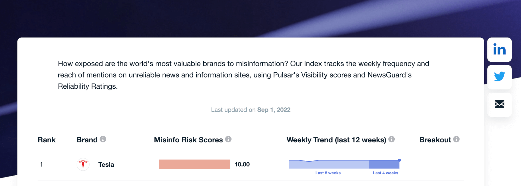521x186 pixels.
Task: Click Tesla's salmon risk score bar
Action: point(194,164)
